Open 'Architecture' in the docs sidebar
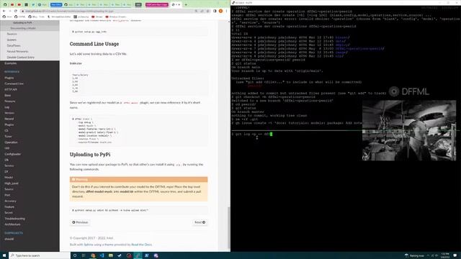Image resolution: width=461 pixels, height=259 pixels. click(x=12, y=224)
